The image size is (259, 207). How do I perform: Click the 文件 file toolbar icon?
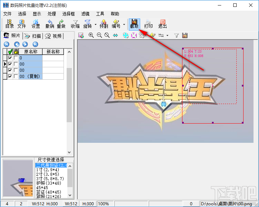22,24
